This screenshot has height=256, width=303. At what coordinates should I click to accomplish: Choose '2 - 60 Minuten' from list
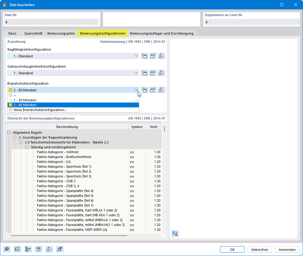click(73, 105)
